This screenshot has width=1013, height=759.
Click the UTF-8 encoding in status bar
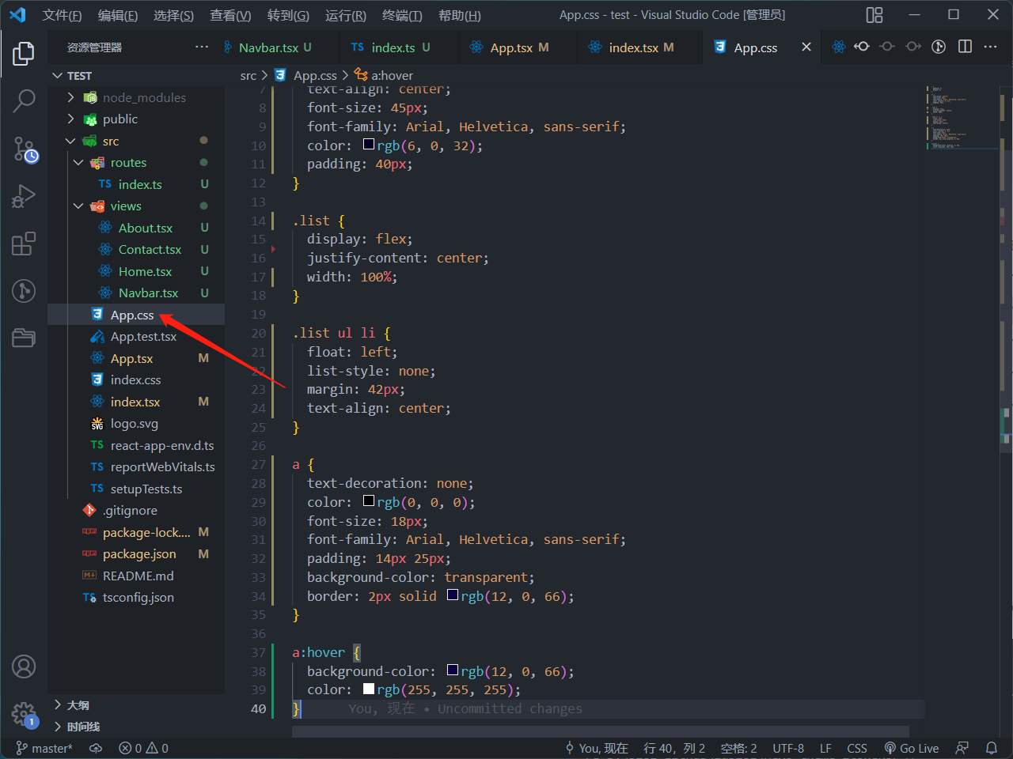pyautogui.click(x=788, y=748)
